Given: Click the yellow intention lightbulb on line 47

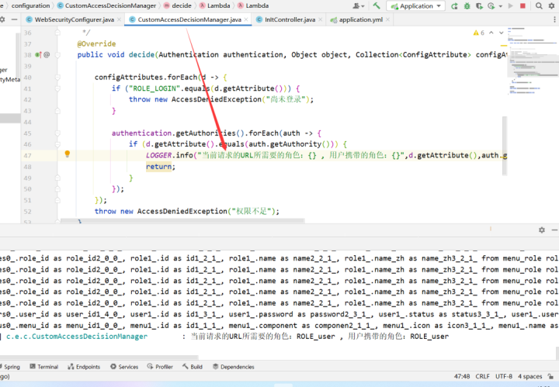Looking at the screenshot, I should 67,154.
